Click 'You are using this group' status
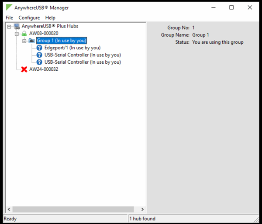262x224 pixels. pyautogui.click(x=218, y=42)
